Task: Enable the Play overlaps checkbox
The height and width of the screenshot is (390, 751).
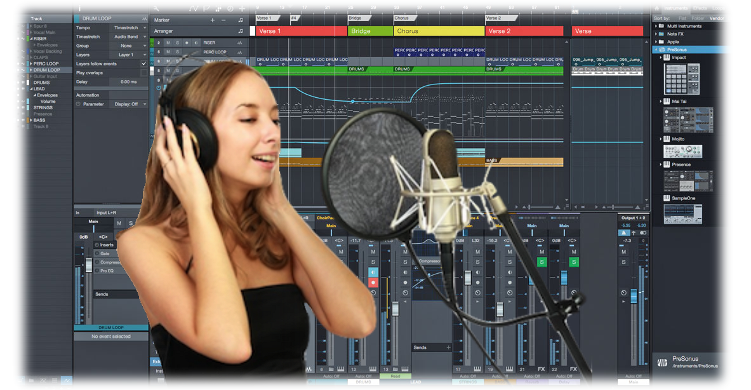Action: [143, 73]
